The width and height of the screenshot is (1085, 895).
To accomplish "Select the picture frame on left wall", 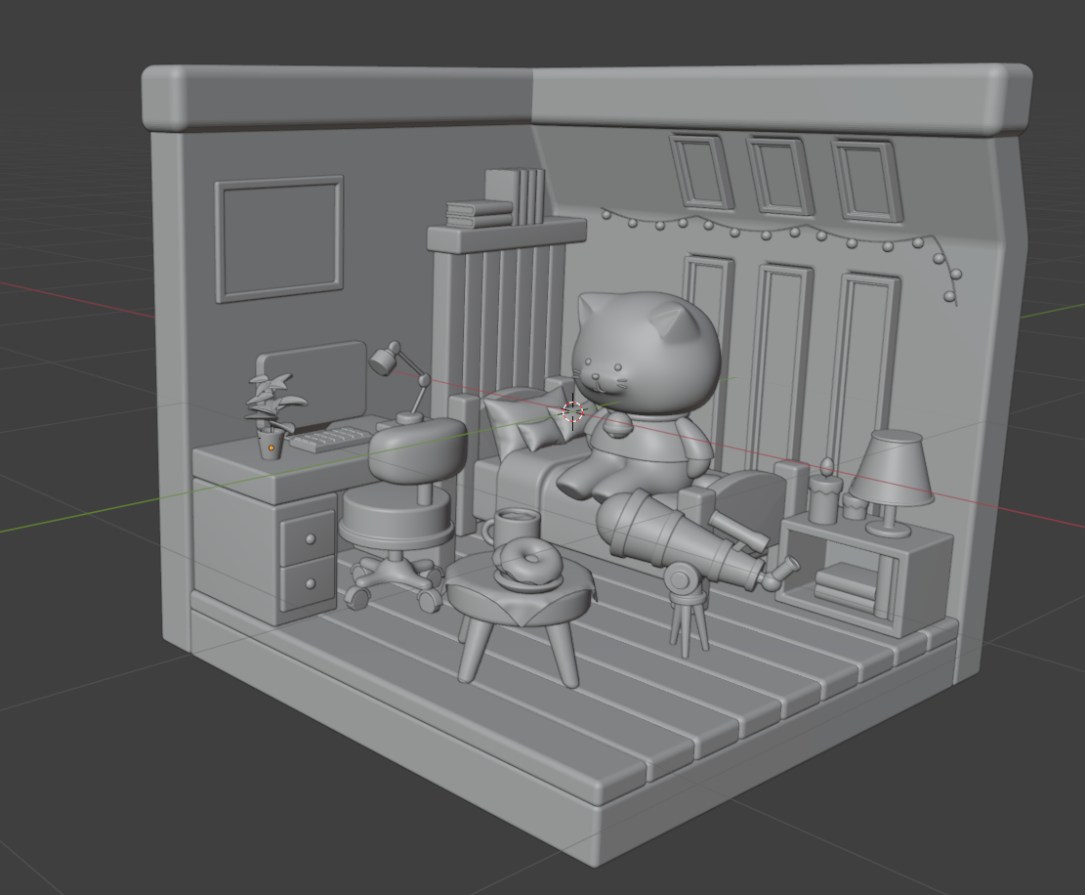I will [x=279, y=238].
